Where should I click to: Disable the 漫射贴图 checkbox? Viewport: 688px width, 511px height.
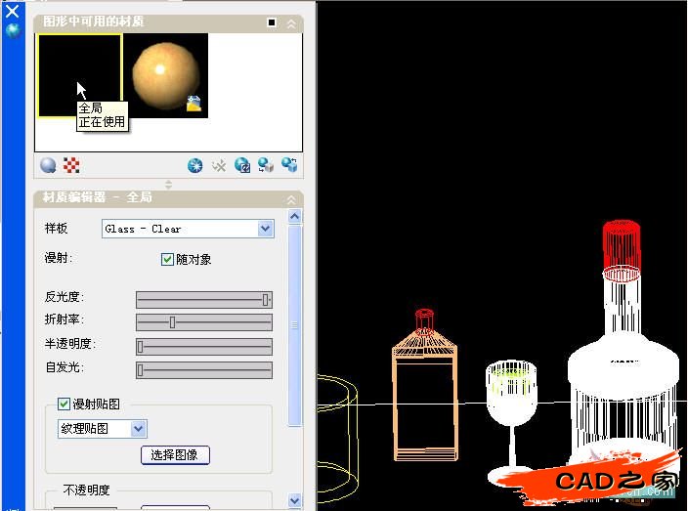pos(64,404)
